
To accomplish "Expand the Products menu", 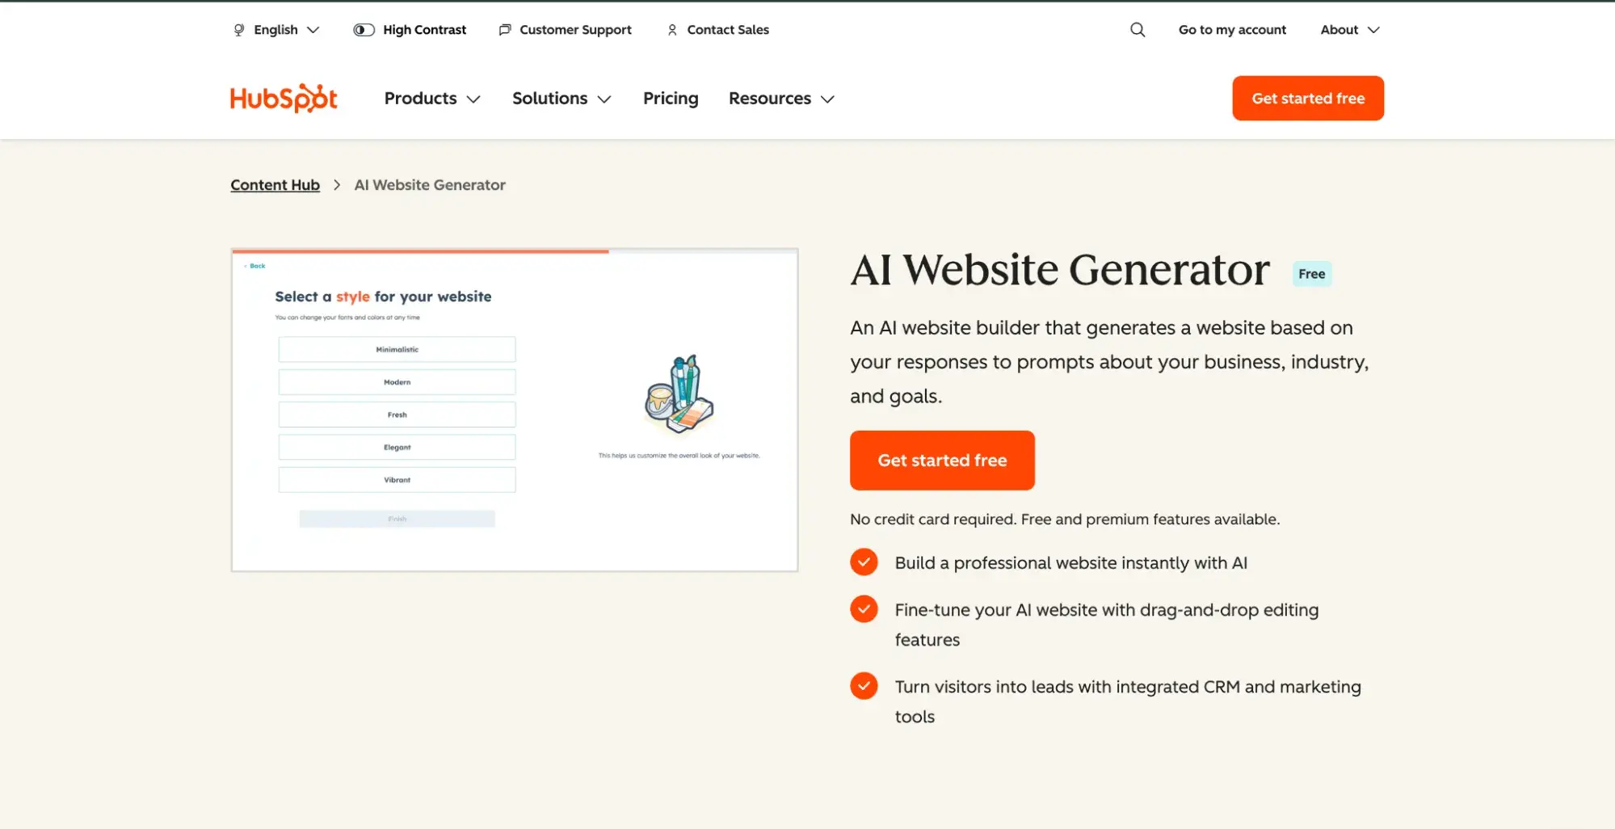I will click(x=432, y=99).
